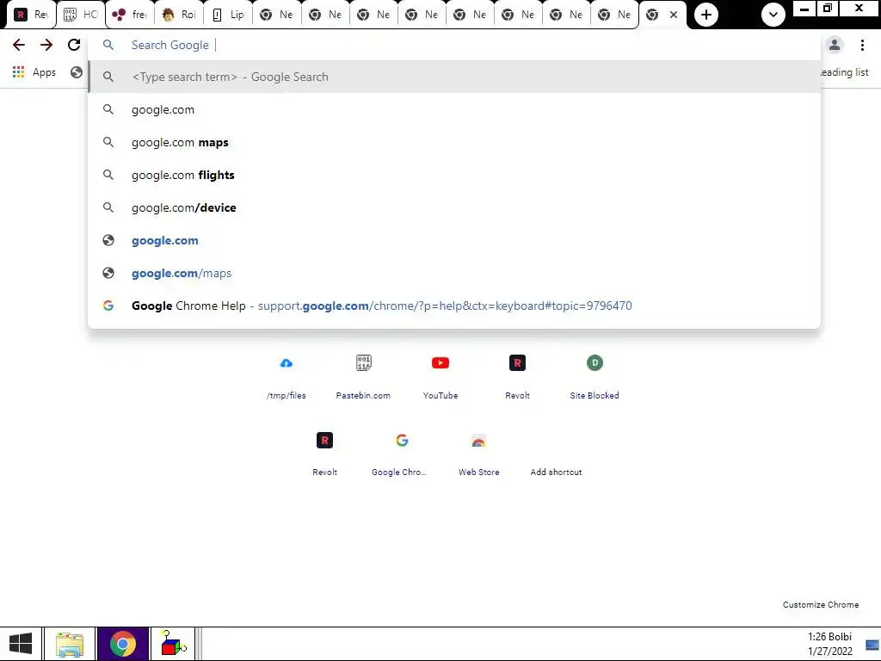Open the Google Chrome Help suggestion
Image resolution: width=881 pixels, height=661 pixels.
(454, 306)
